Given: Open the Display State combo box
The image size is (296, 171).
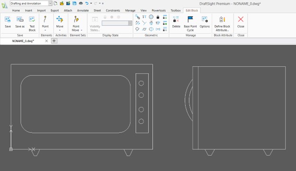Looking at the screenshot, I should (x=117, y=23).
